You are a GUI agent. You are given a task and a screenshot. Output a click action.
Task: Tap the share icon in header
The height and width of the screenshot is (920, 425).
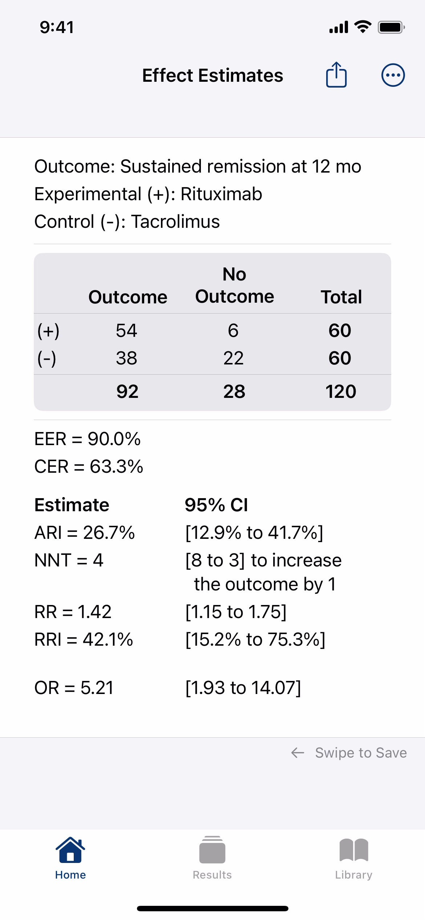(x=336, y=75)
